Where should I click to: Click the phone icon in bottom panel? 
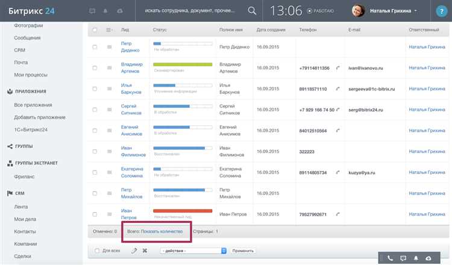click(x=390, y=258)
